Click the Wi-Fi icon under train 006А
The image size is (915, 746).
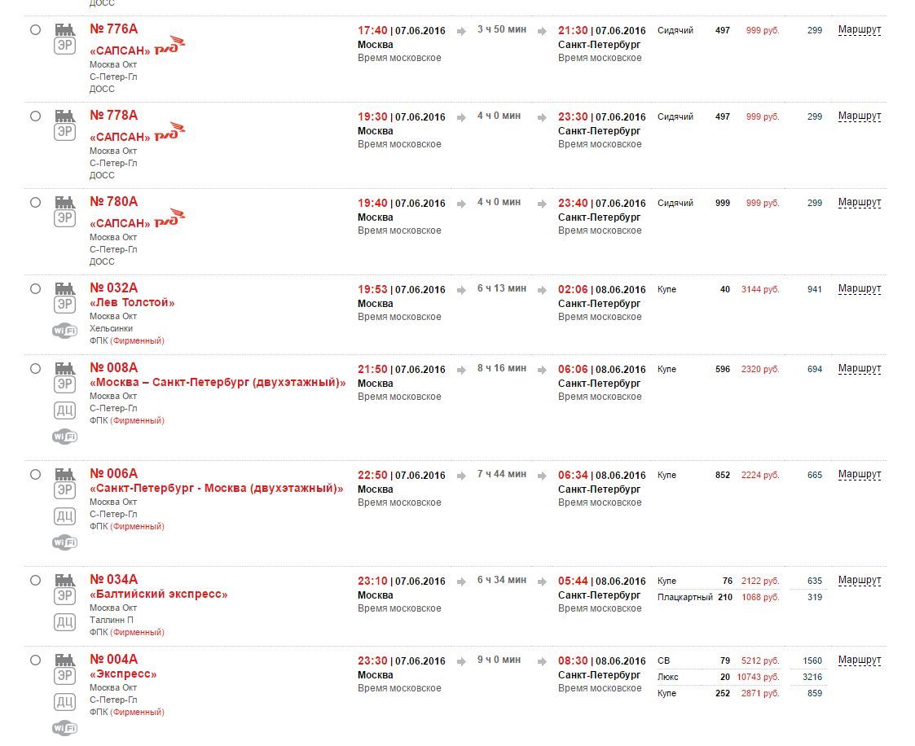click(64, 542)
